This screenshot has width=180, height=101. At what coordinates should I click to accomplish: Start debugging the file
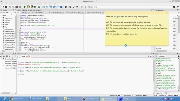click(44, 7)
